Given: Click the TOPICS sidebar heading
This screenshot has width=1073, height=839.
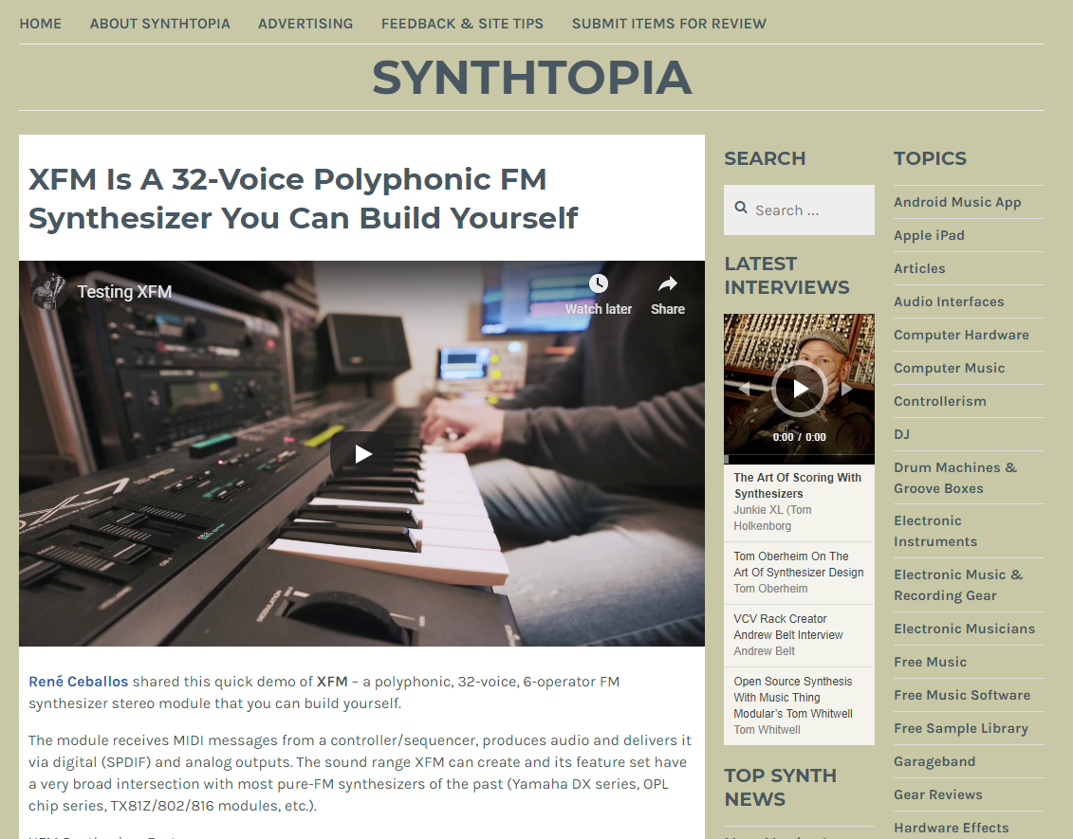Looking at the screenshot, I should pyautogui.click(x=930, y=158).
